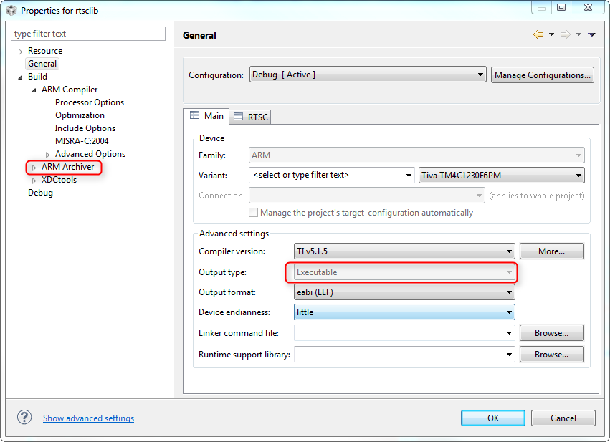This screenshot has width=610, height=442.
Task: Toggle manage target-configuration automatically checkbox
Action: click(x=253, y=213)
